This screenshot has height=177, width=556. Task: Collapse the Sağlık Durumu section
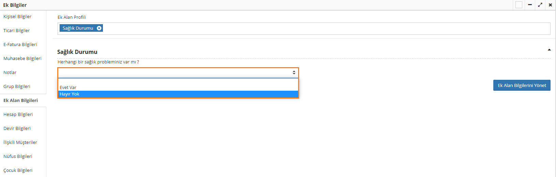[549, 50]
